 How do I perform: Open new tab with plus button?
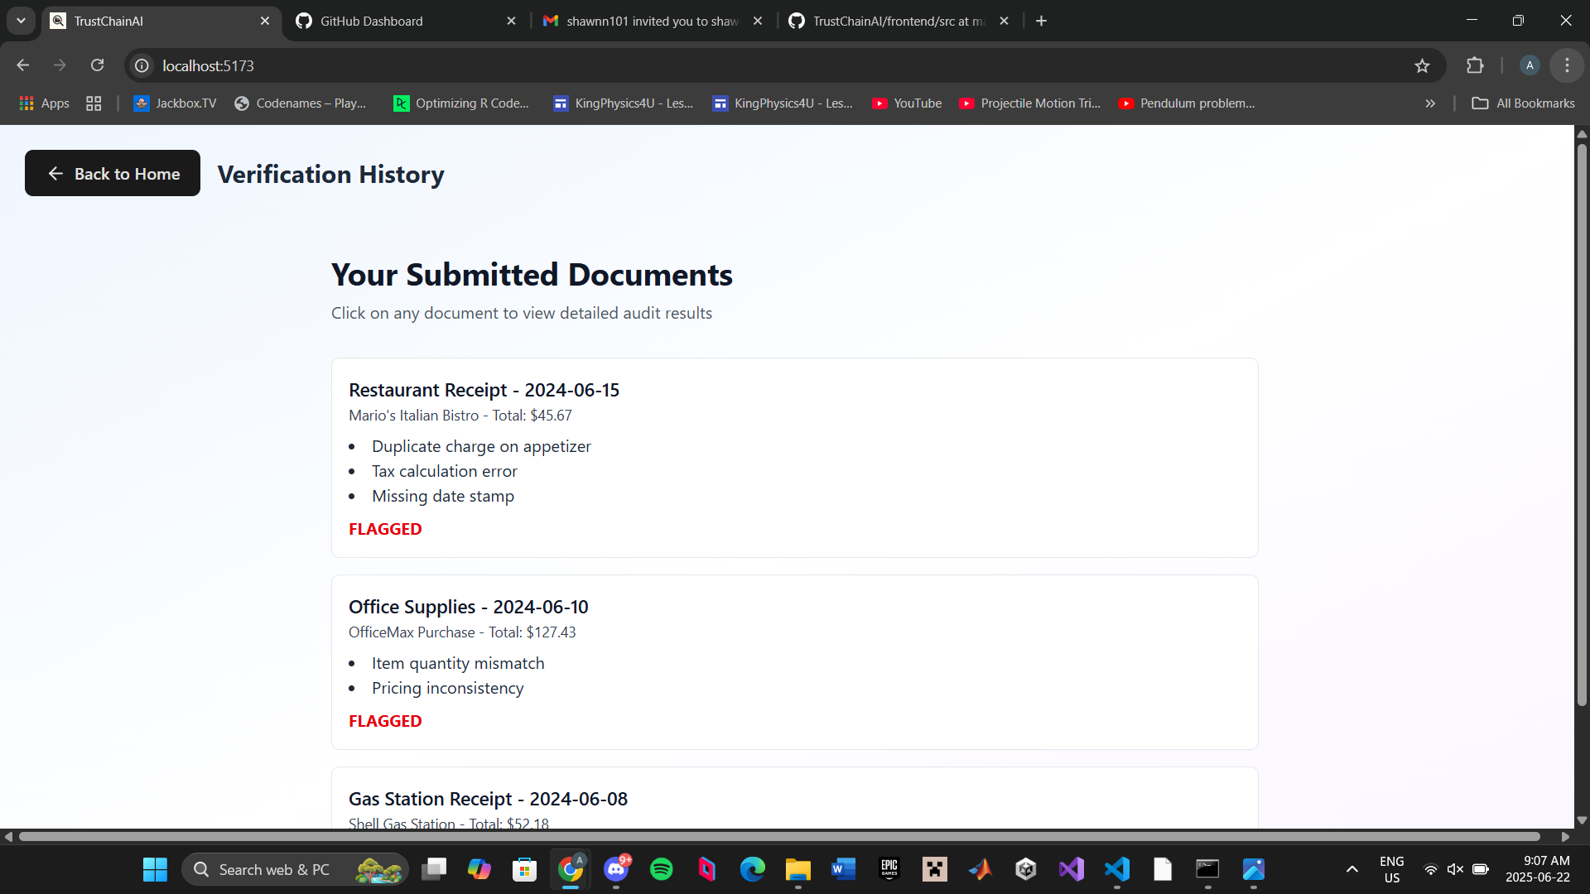pyautogui.click(x=1041, y=21)
